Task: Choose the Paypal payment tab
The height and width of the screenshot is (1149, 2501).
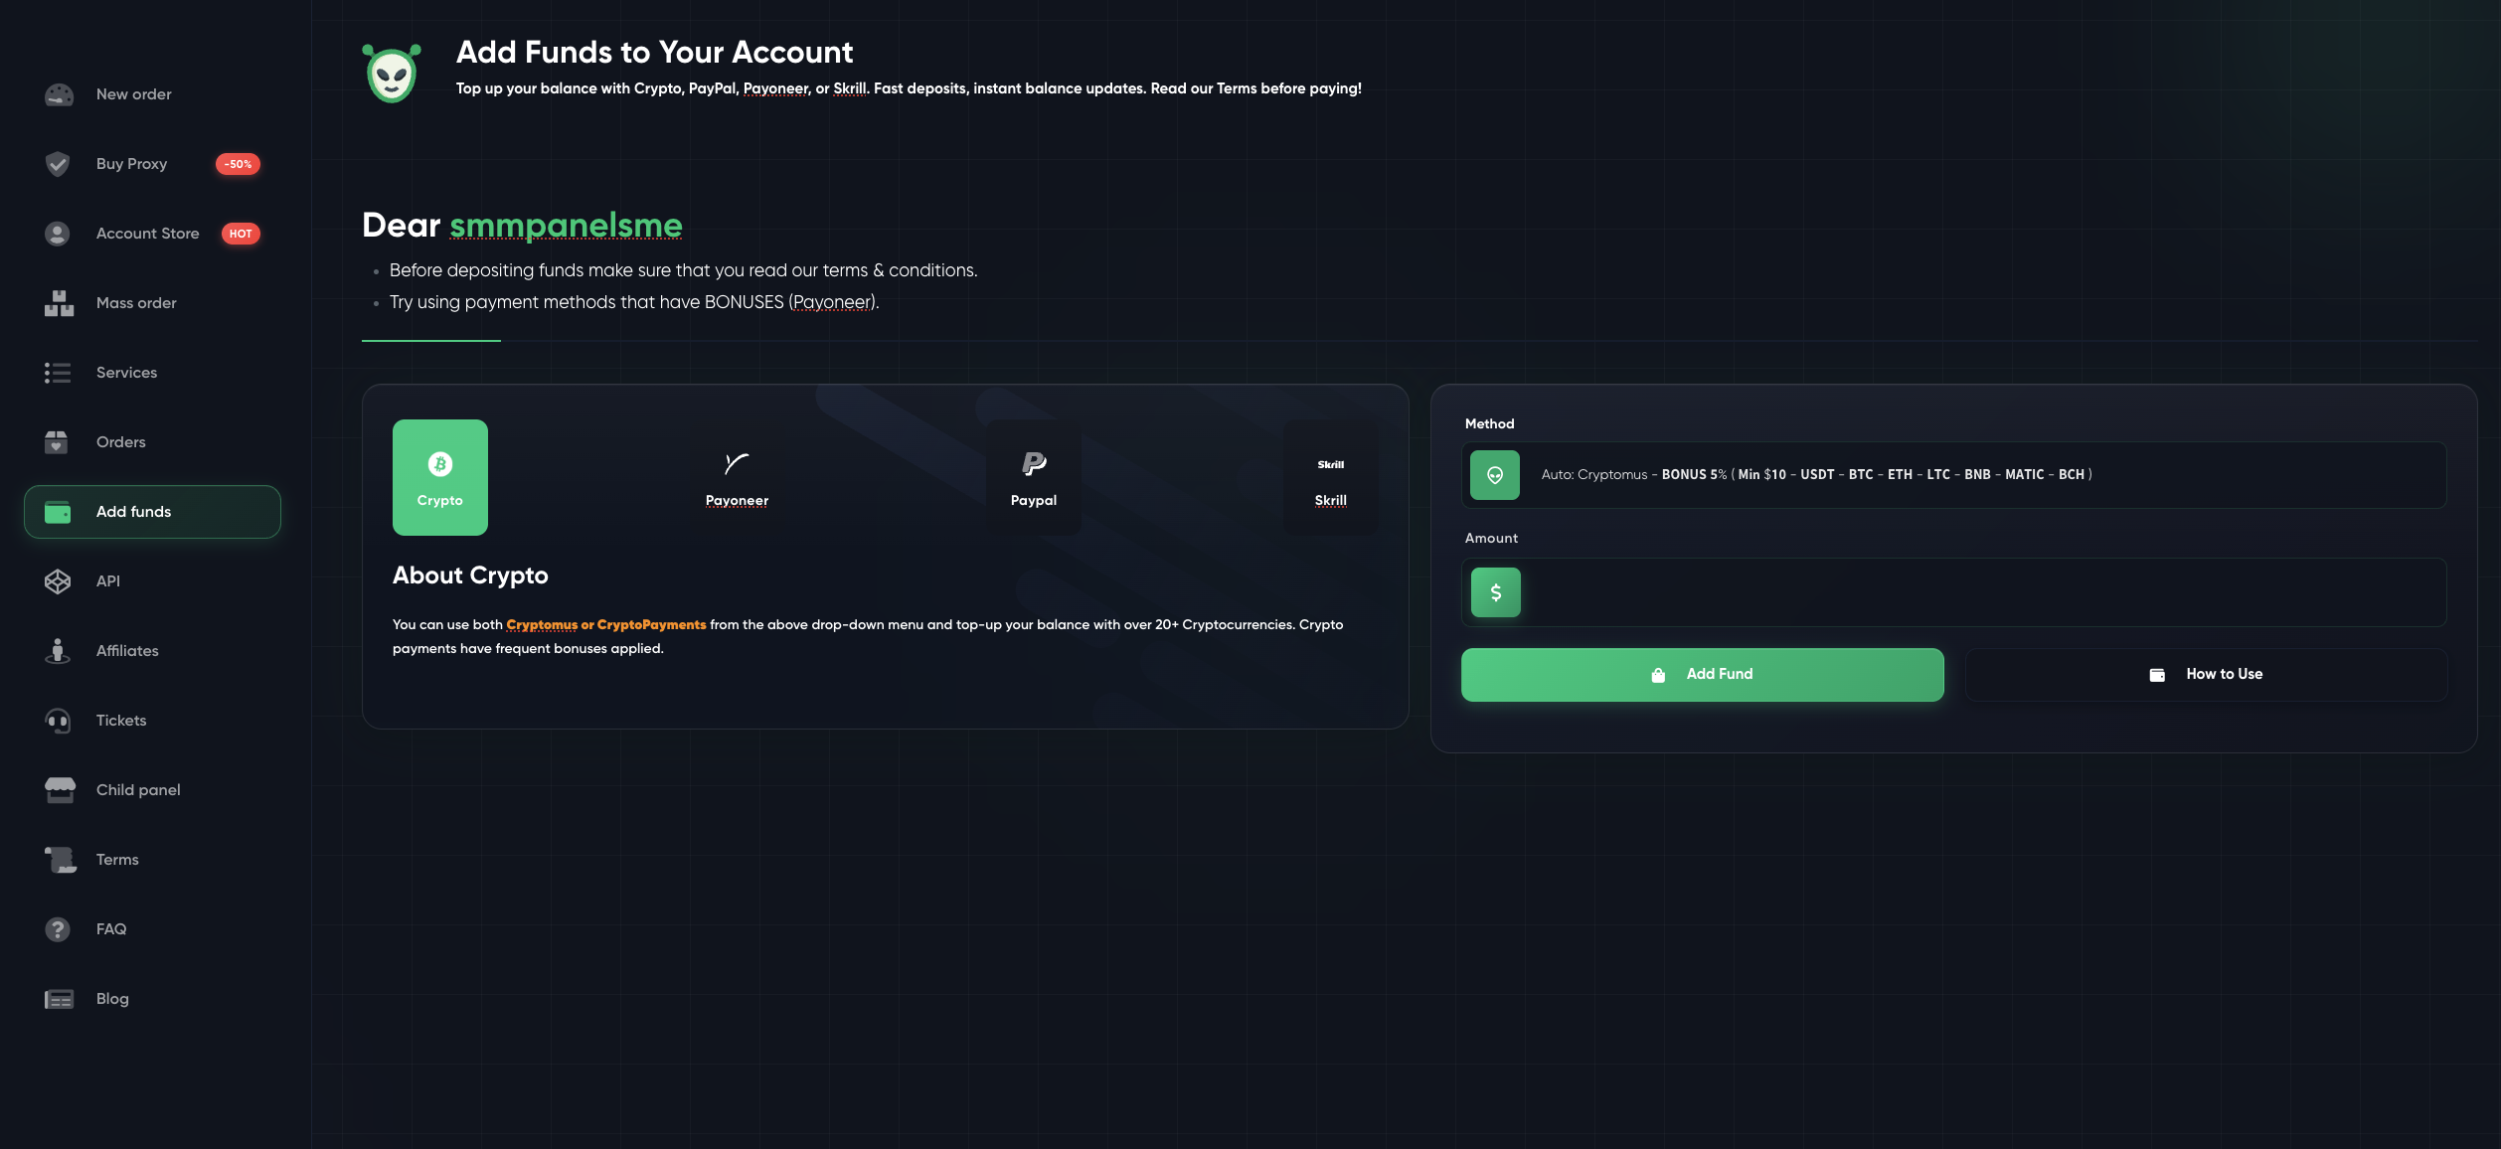Action: (1034, 477)
